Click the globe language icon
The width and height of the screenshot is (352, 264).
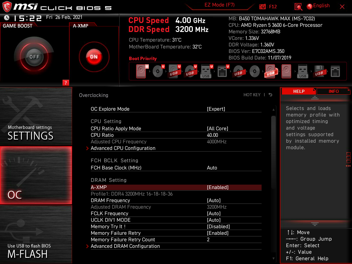tap(310, 6)
